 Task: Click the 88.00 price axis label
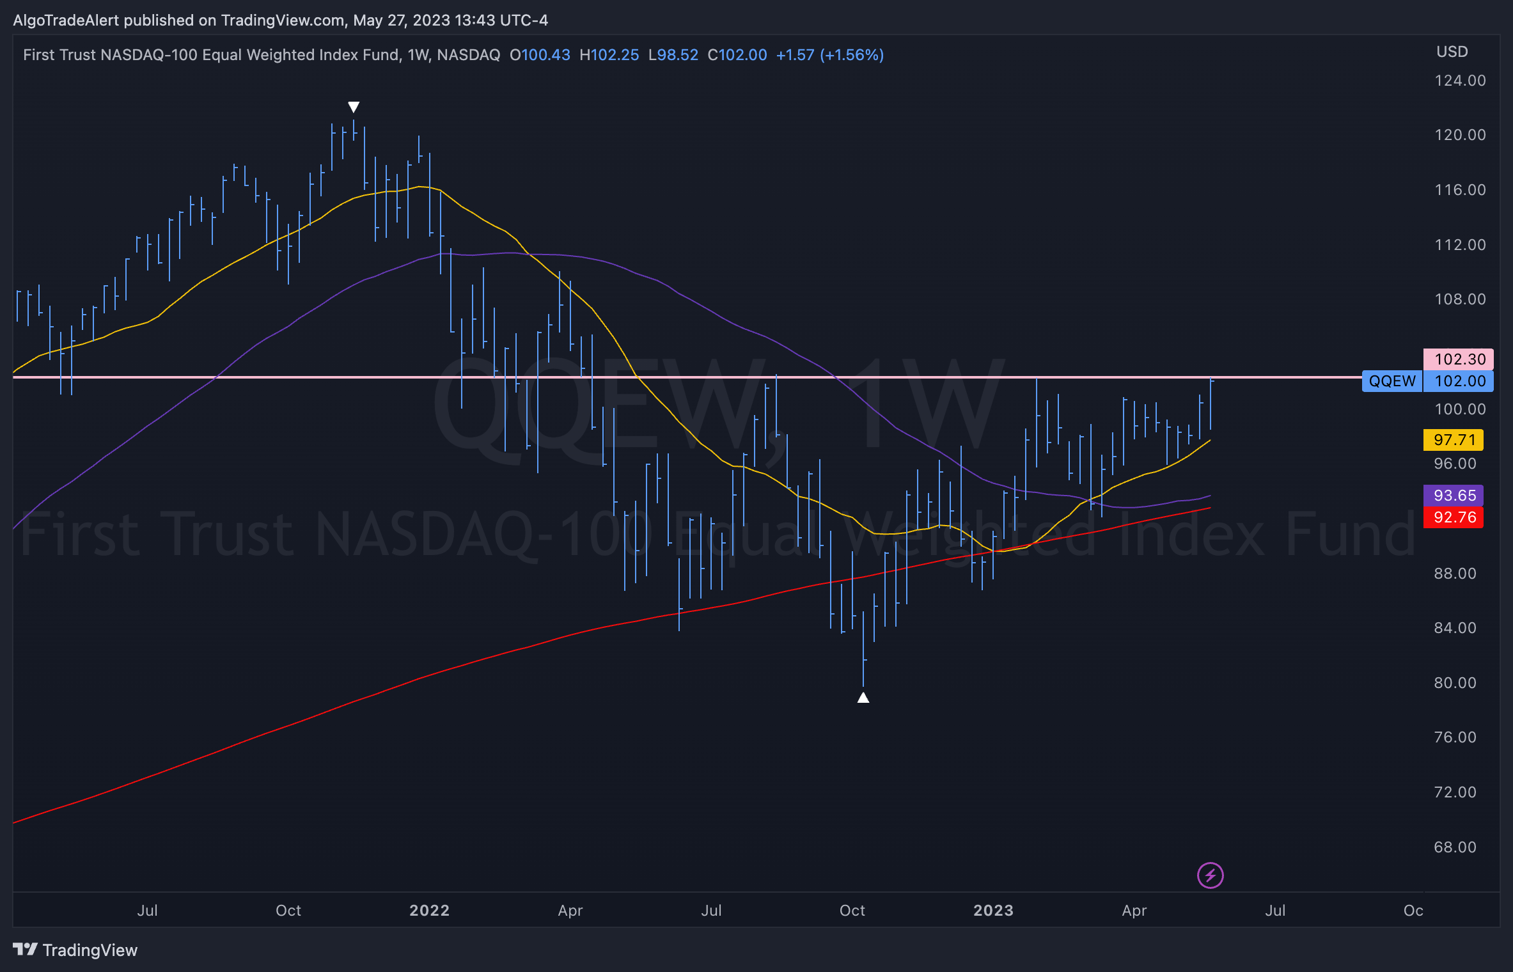coord(1455,574)
